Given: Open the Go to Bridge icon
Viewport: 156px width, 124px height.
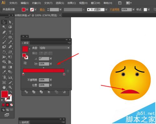Looking at the screenshot, I should click(x=120, y=3).
